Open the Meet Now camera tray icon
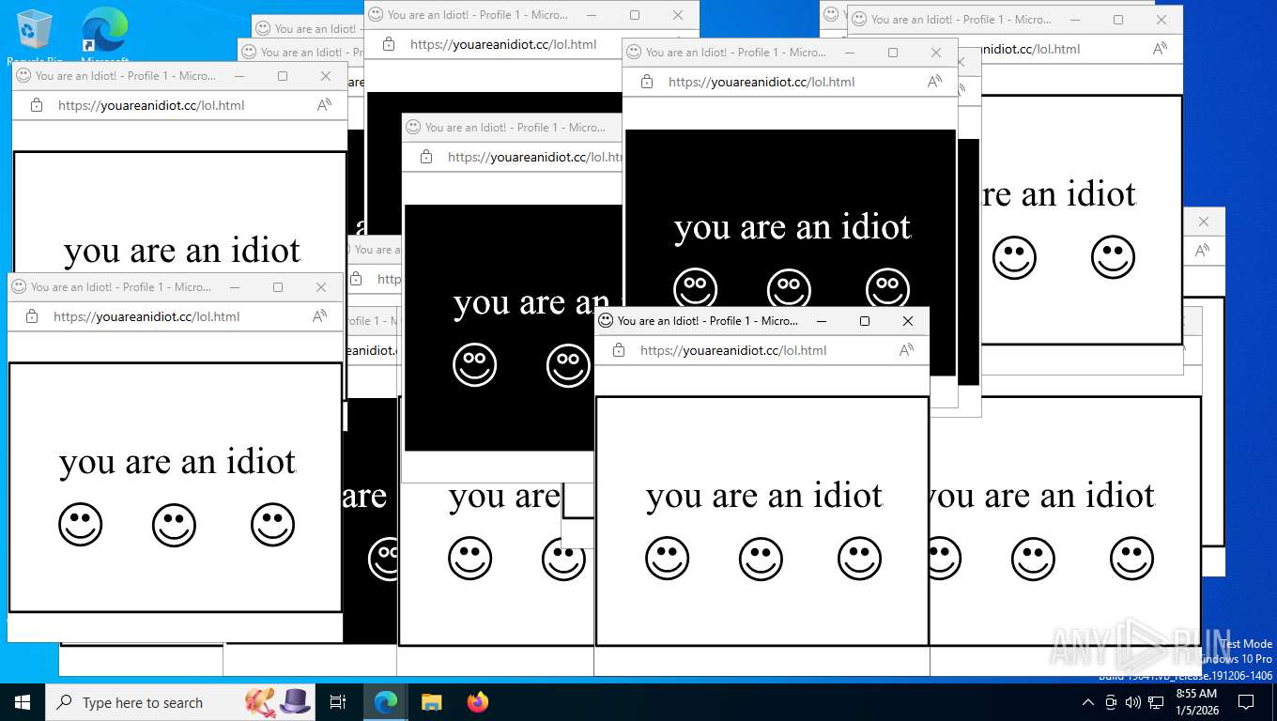This screenshot has width=1277, height=721. [x=1111, y=702]
